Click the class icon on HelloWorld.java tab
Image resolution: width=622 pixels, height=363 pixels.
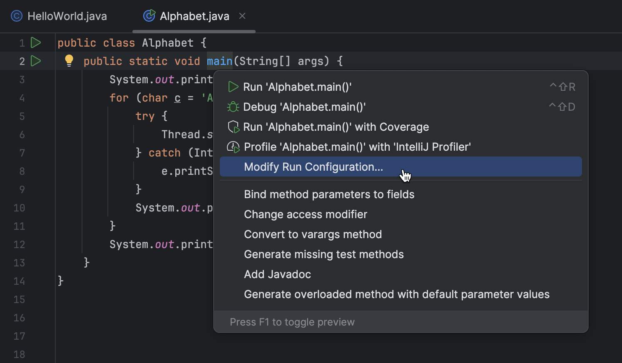pyautogui.click(x=16, y=16)
